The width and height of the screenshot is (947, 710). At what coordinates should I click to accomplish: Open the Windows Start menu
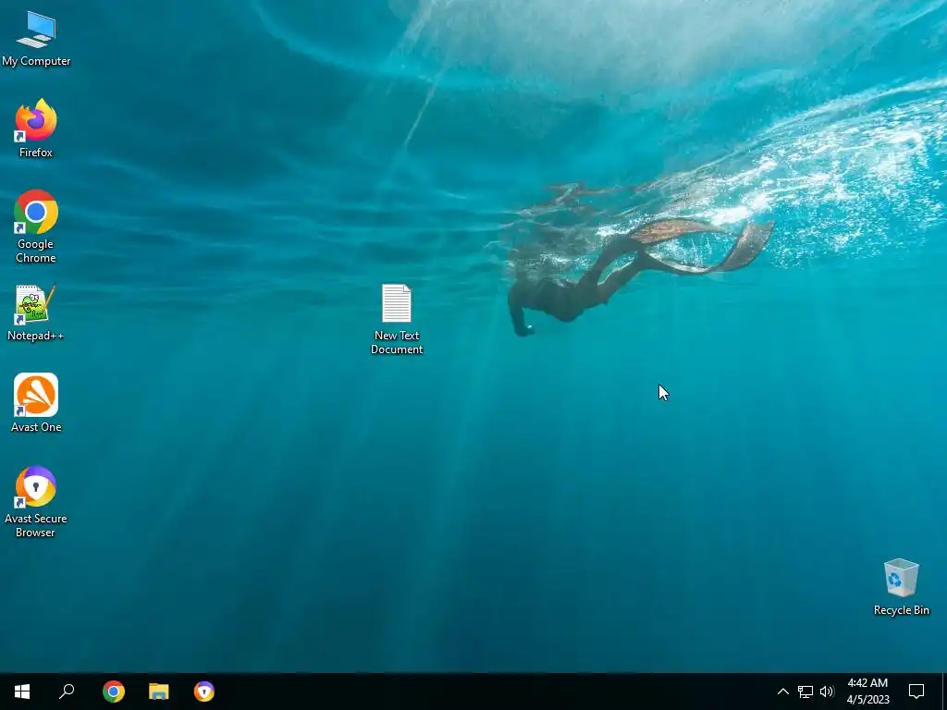(22, 692)
